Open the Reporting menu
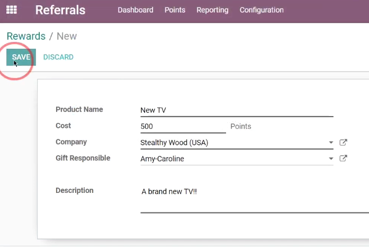This screenshot has height=248, width=369. (212, 10)
